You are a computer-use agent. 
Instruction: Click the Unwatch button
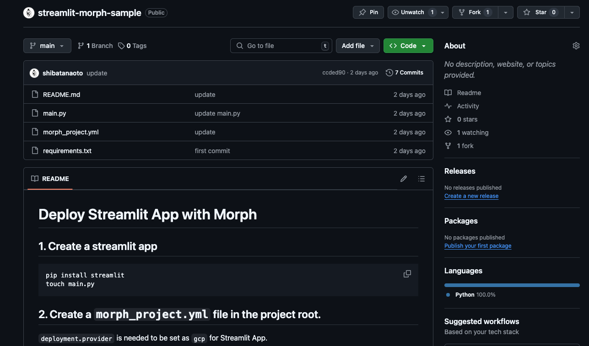[x=412, y=12]
